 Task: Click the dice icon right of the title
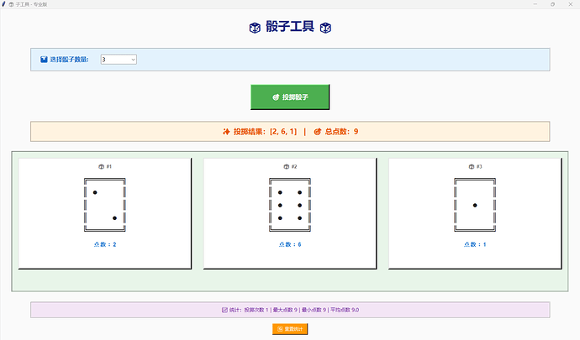(x=325, y=28)
